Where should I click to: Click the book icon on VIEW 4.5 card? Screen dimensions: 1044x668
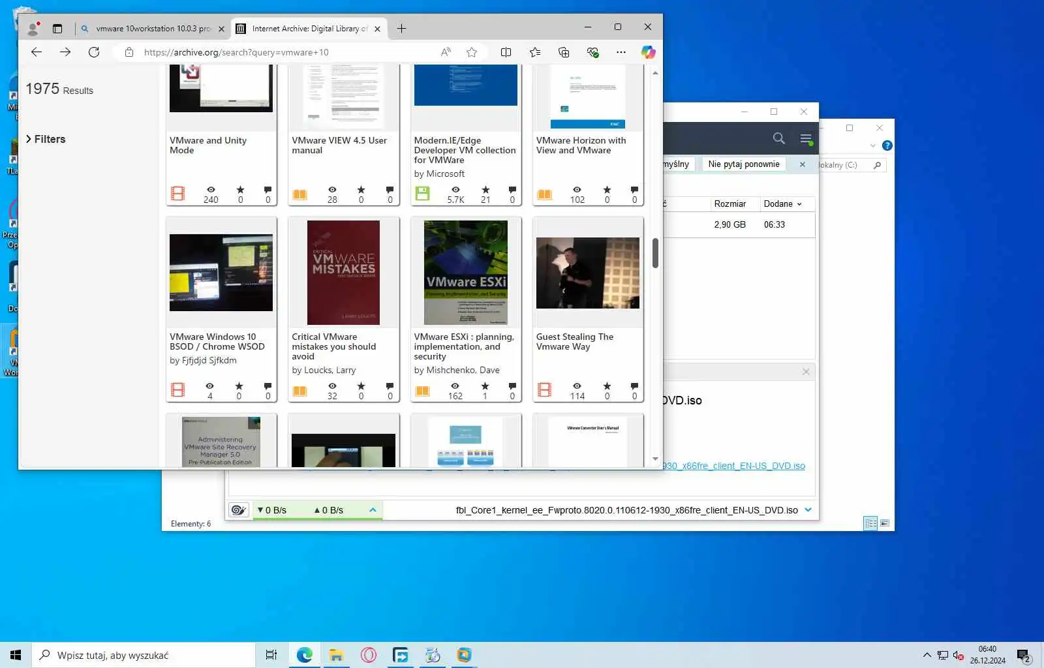point(299,194)
